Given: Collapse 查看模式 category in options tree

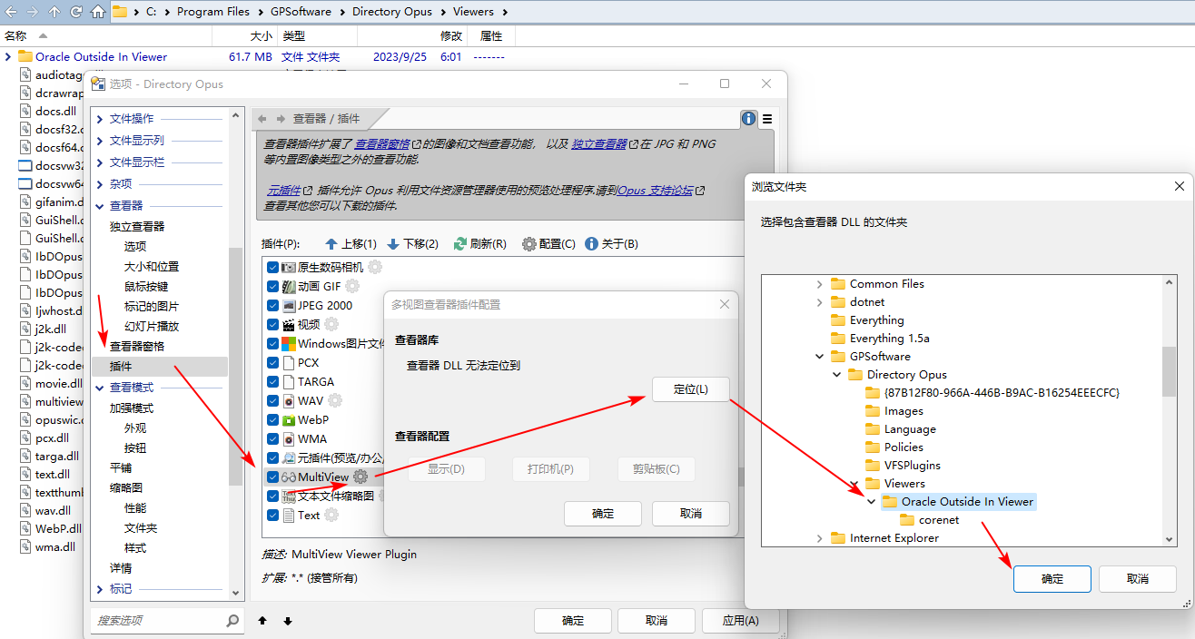Looking at the screenshot, I should tap(100, 388).
